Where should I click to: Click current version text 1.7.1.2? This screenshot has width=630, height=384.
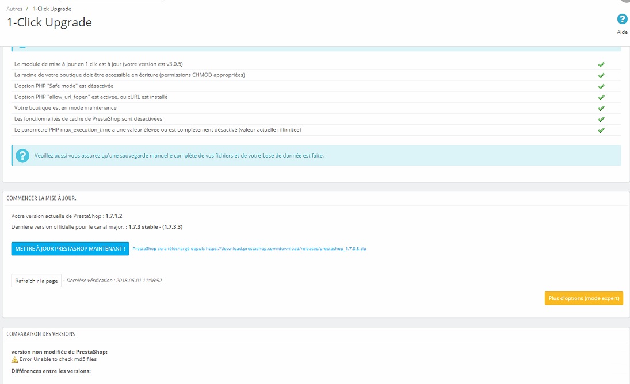114,216
